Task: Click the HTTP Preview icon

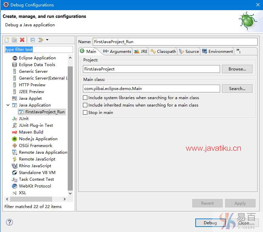Action: [15, 85]
